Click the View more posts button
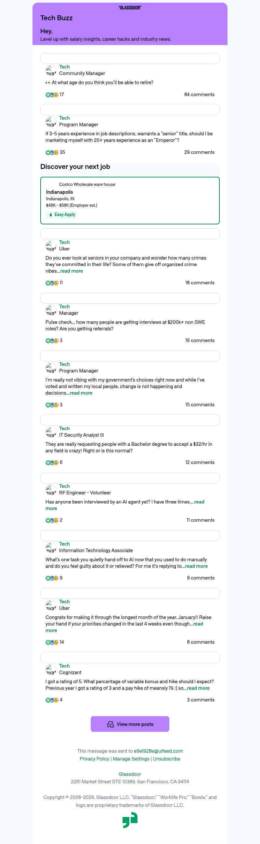260x844 pixels. [130, 724]
